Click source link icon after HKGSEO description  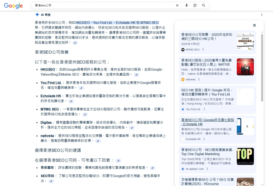136,75
